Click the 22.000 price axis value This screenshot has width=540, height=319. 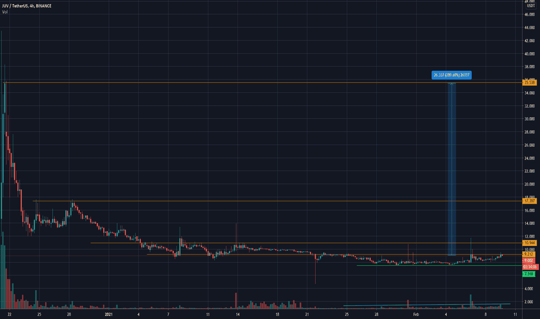pyautogui.click(x=530, y=171)
